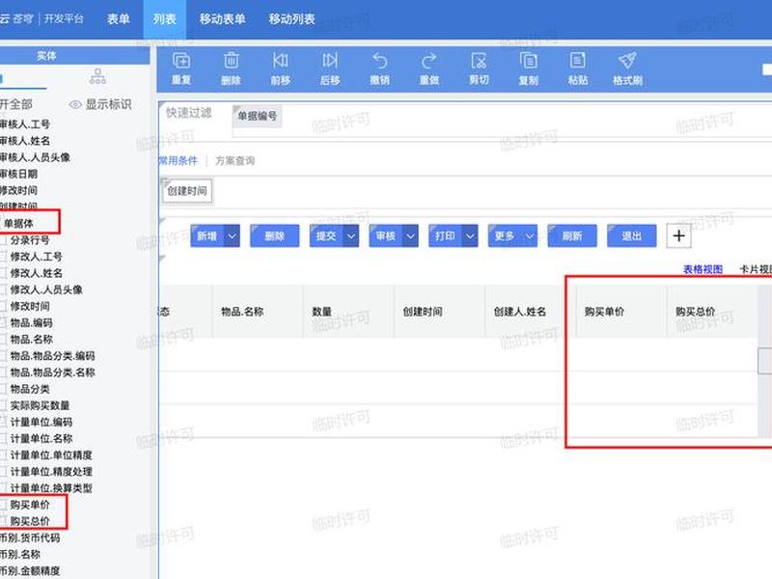Viewport: 772px width, 579px height.
Task: Click the blue 删除 list button
Action: click(x=275, y=236)
